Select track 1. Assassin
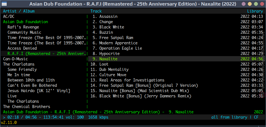This screenshot has height=127, width=266. (177, 16)
